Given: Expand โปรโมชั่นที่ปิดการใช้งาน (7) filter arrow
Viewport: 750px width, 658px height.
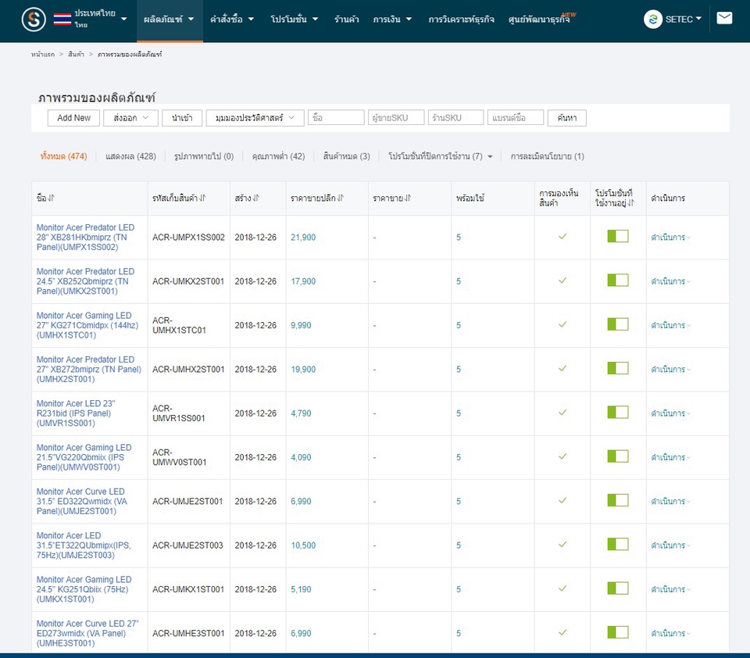Looking at the screenshot, I should (490, 156).
